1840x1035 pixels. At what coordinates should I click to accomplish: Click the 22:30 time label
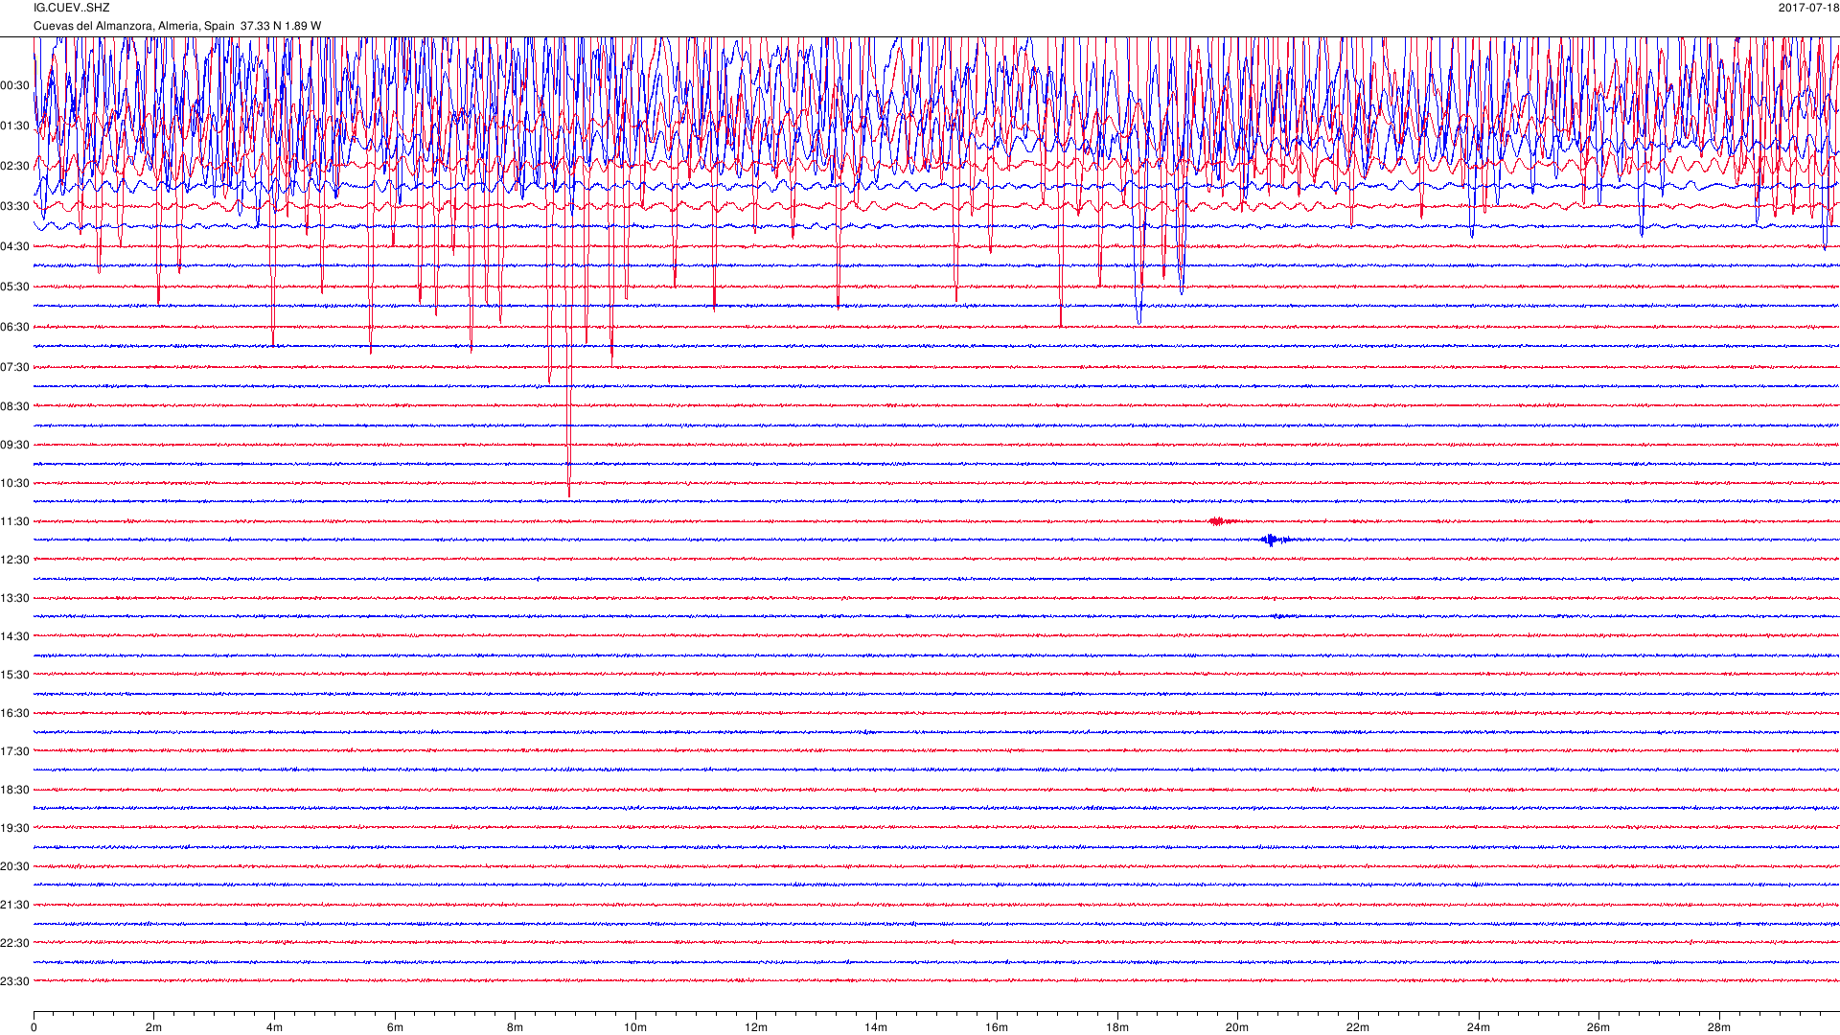(x=14, y=944)
